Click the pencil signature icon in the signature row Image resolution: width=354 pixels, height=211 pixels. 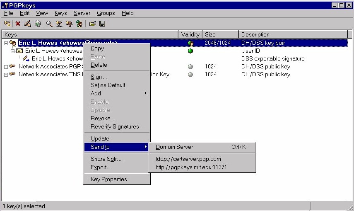point(26,59)
